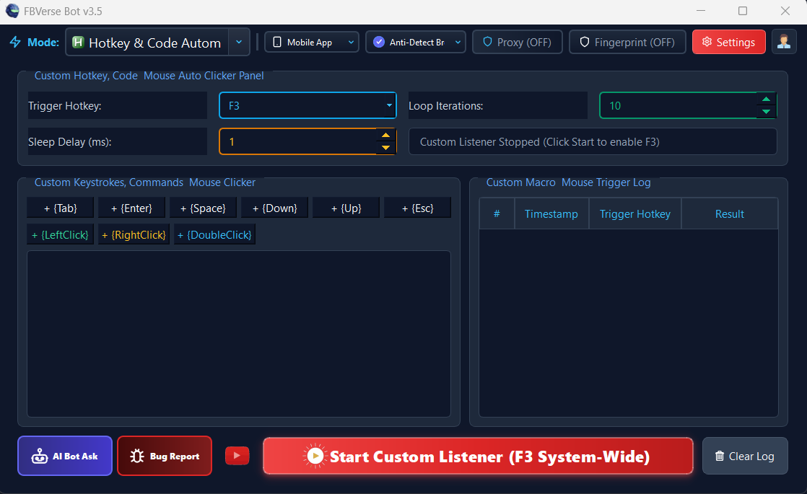This screenshot has width=807, height=494.
Task: Clear the trigger log with Clear Log
Action: pos(745,456)
